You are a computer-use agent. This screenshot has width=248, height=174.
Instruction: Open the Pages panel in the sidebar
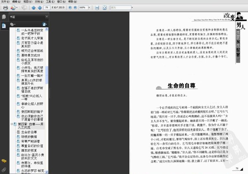[x=4, y=17]
